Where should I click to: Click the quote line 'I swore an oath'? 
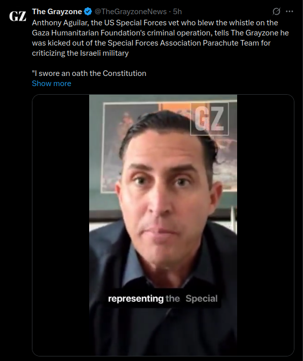(x=89, y=73)
